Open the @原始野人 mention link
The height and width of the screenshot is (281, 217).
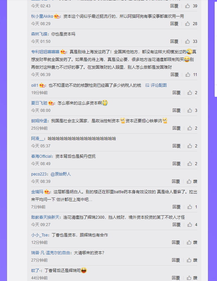click(61, 174)
